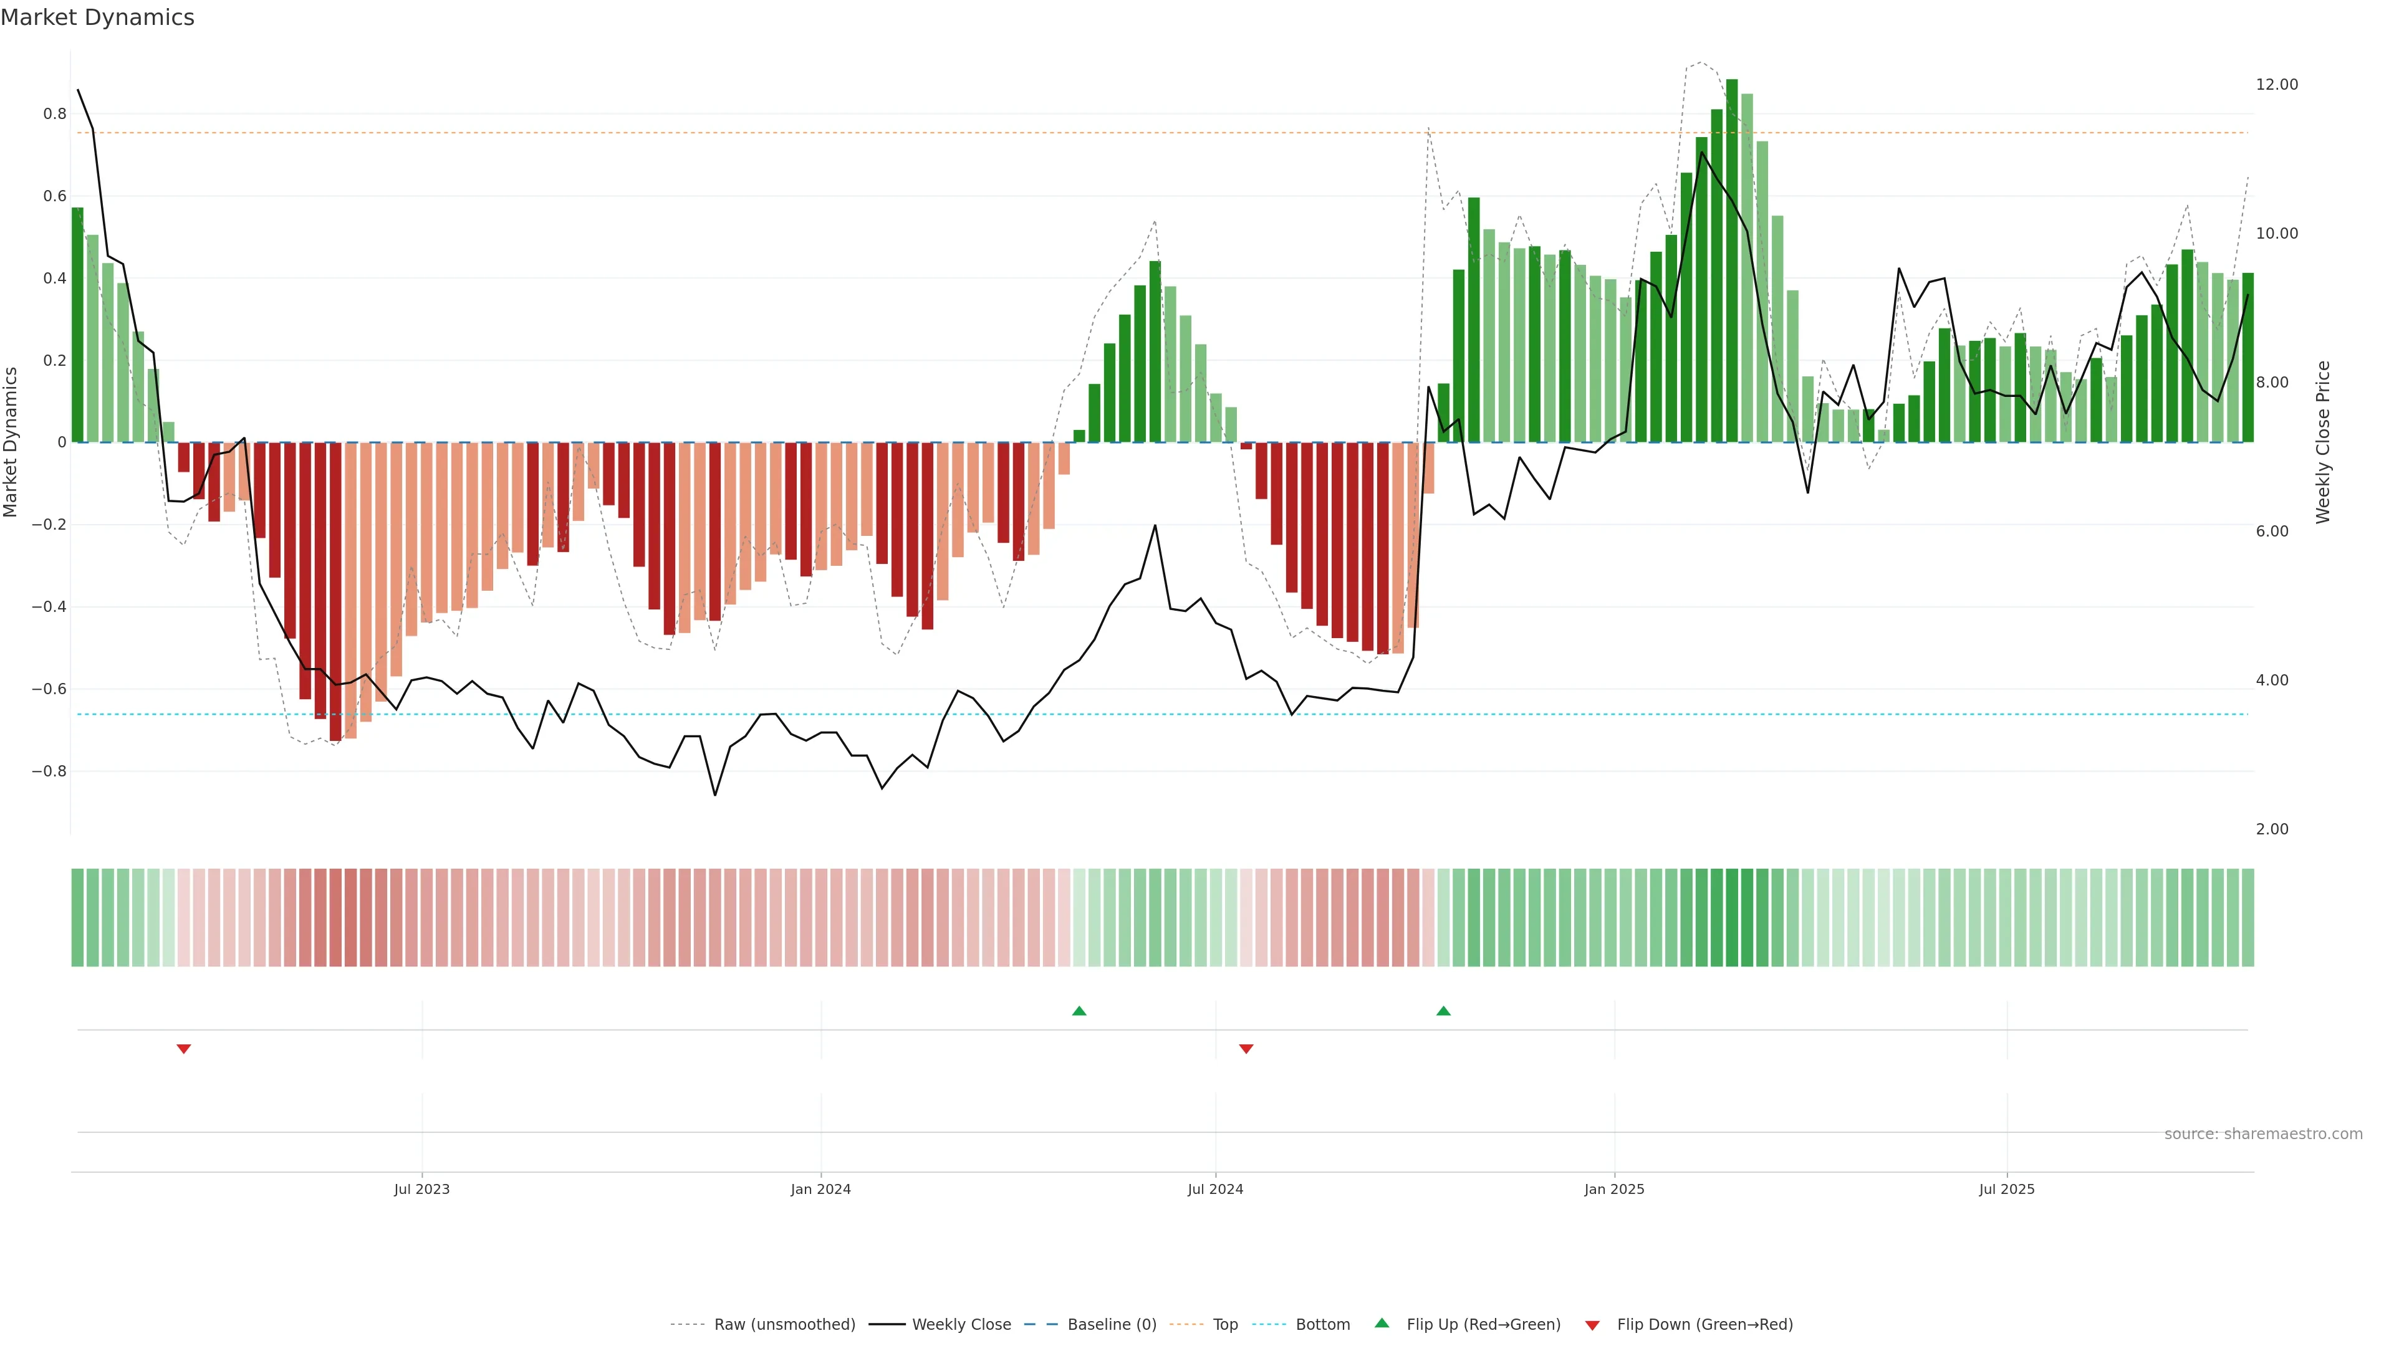The image size is (2394, 1346).
Task: Click the red flip-down marker after Jul 2024
Action: tap(1246, 1049)
